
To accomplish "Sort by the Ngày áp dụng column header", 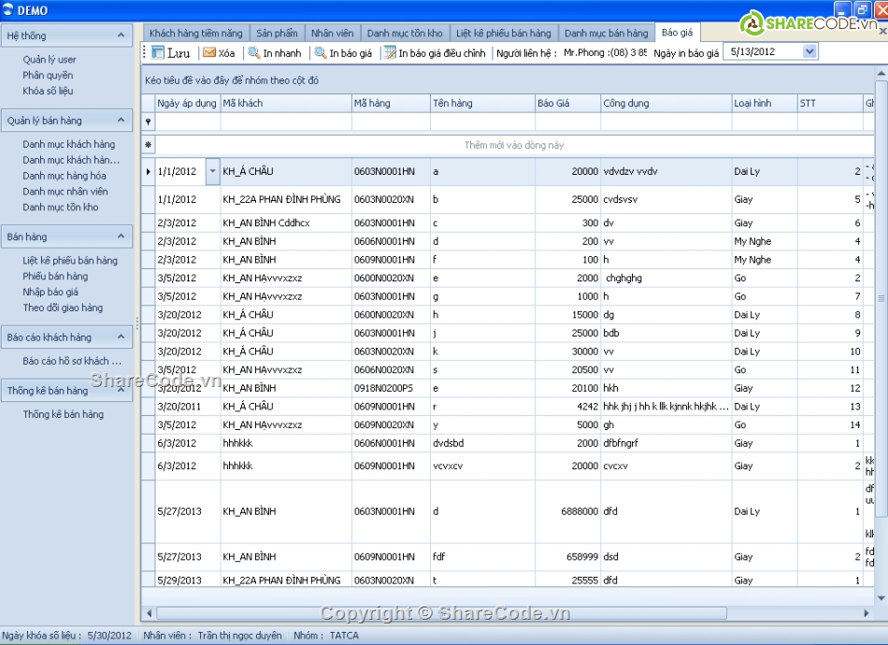I will (x=188, y=103).
